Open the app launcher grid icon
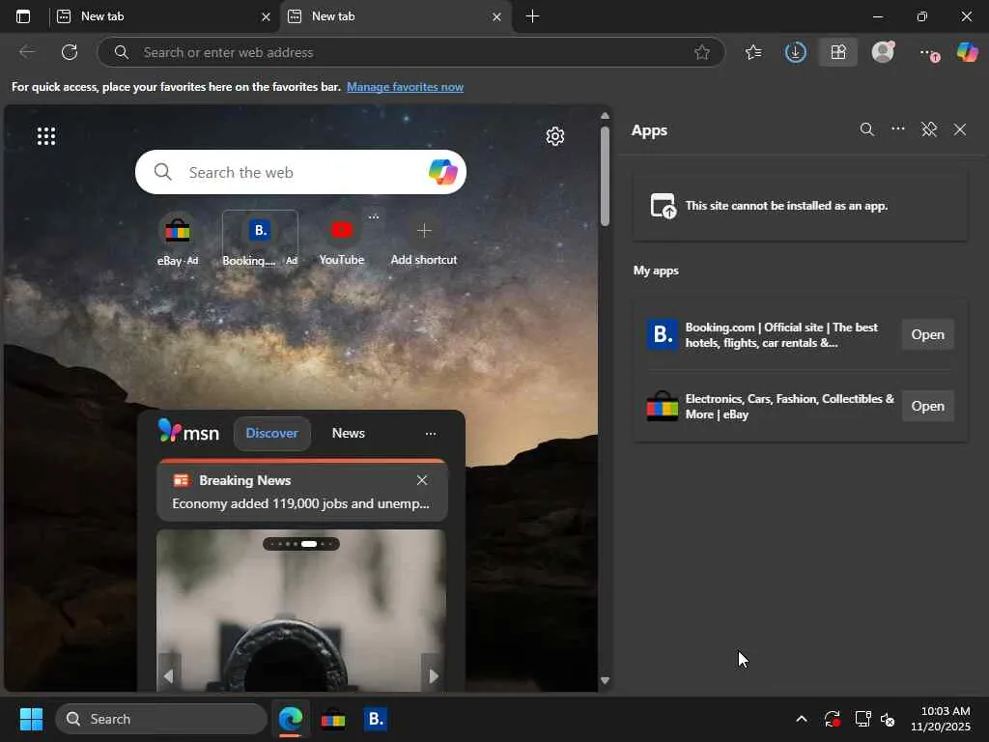This screenshot has width=989, height=742. pos(46,136)
